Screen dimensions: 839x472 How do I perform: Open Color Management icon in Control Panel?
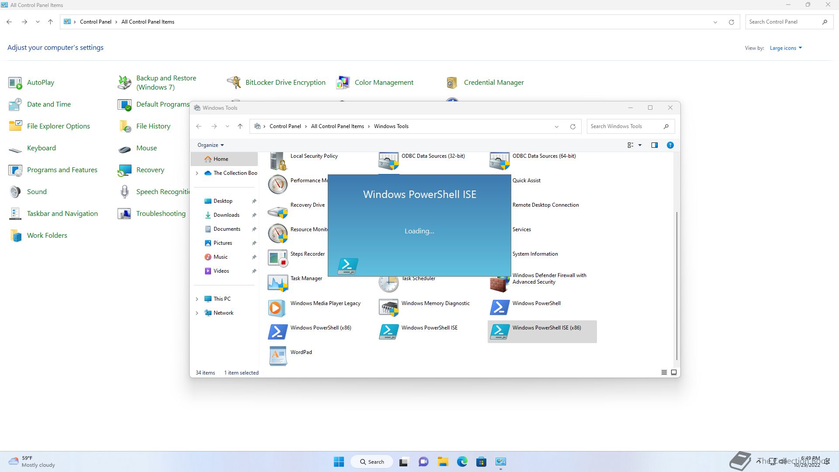point(343,83)
